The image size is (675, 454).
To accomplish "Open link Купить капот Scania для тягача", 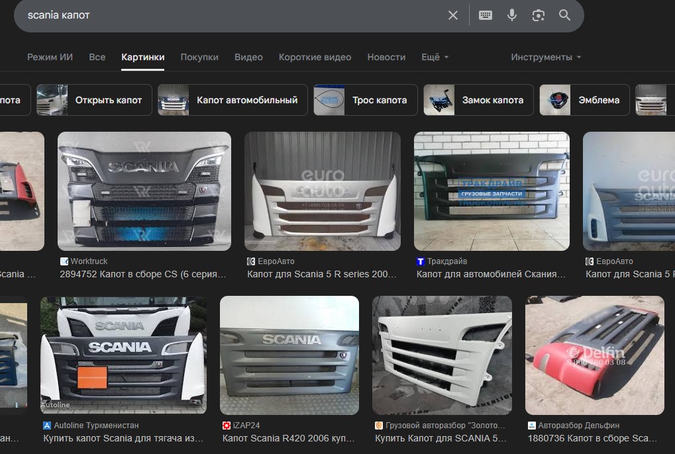I will 123,439.
